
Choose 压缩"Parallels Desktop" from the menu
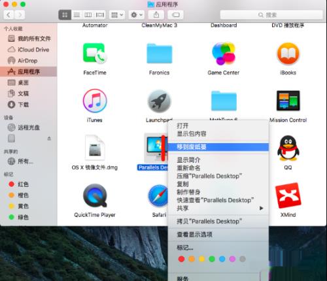[x=218, y=176]
